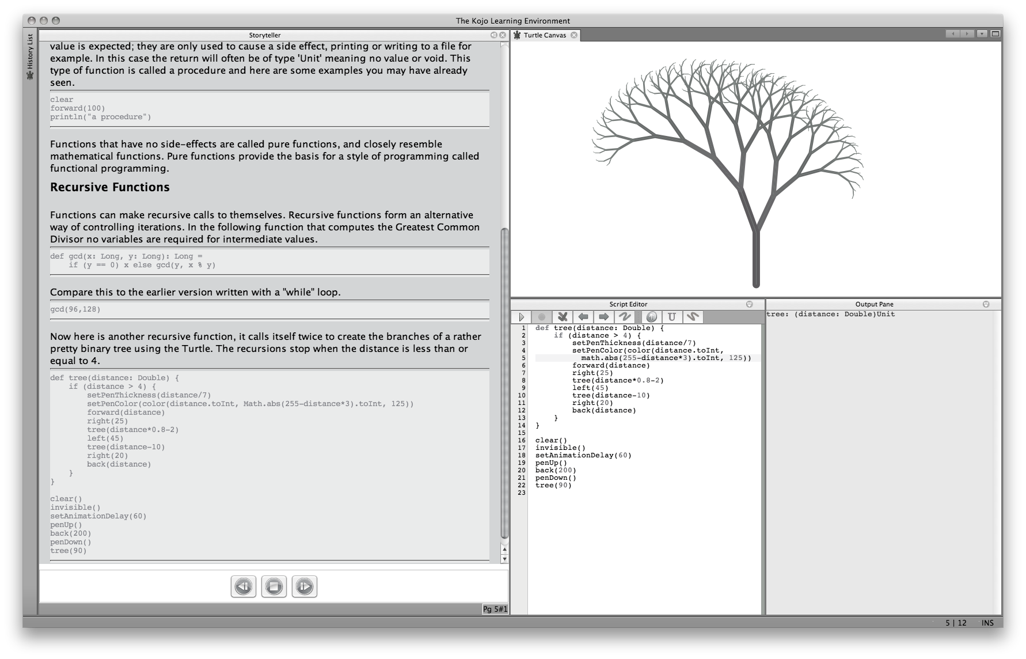Click 'setPenThickness(distance/7)' on editor line 3

tap(634, 343)
